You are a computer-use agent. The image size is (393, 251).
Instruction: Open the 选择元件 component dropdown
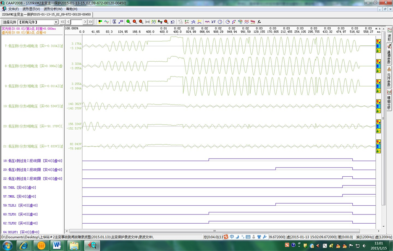pos(56,22)
